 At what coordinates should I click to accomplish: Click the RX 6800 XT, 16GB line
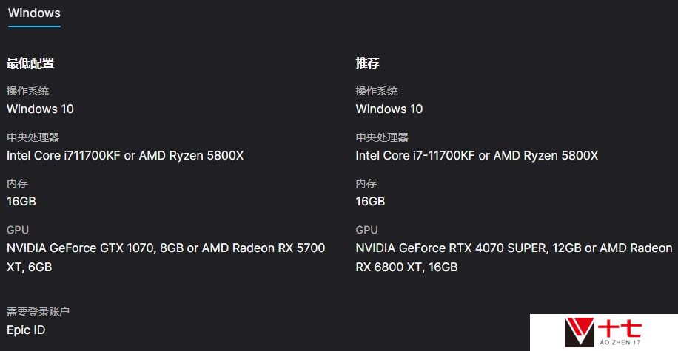(x=406, y=267)
